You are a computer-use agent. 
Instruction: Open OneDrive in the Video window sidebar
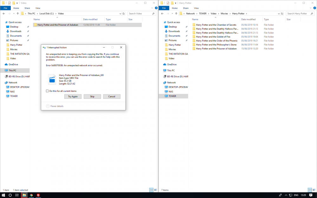pyautogui.click(x=13, y=64)
